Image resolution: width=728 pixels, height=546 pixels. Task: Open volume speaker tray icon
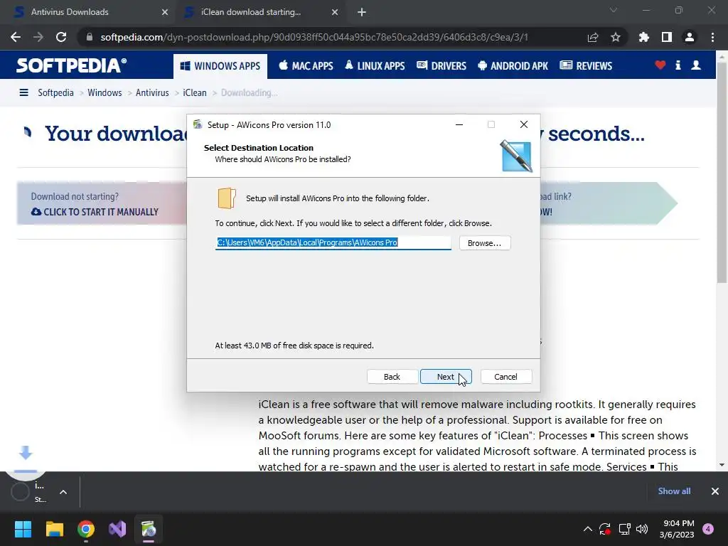pos(642,529)
